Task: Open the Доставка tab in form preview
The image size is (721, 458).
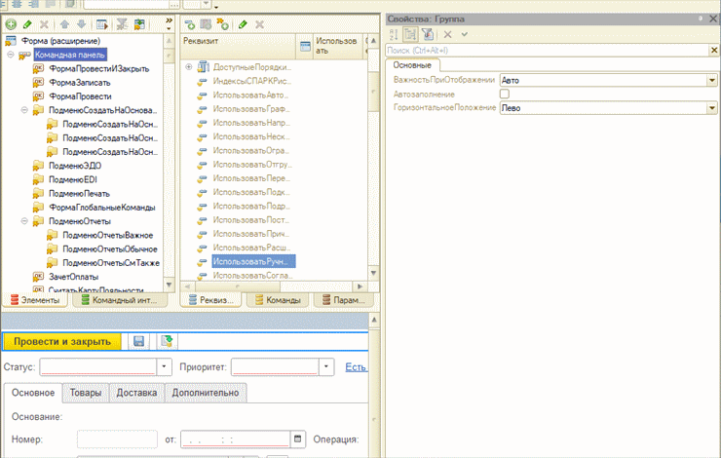Action: coord(136,393)
